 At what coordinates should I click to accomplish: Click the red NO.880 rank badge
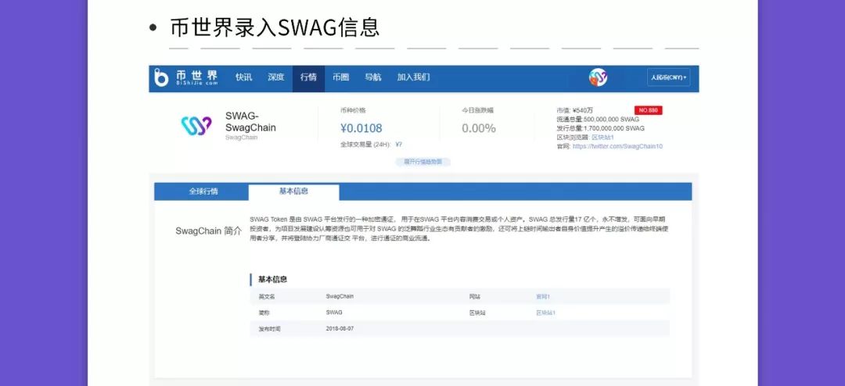[649, 110]
